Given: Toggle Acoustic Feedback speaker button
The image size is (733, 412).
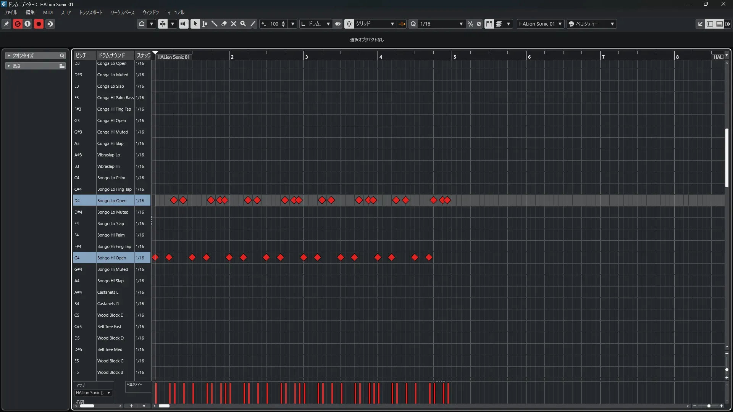Looking at the screenshot, I should tap(184, 24).
